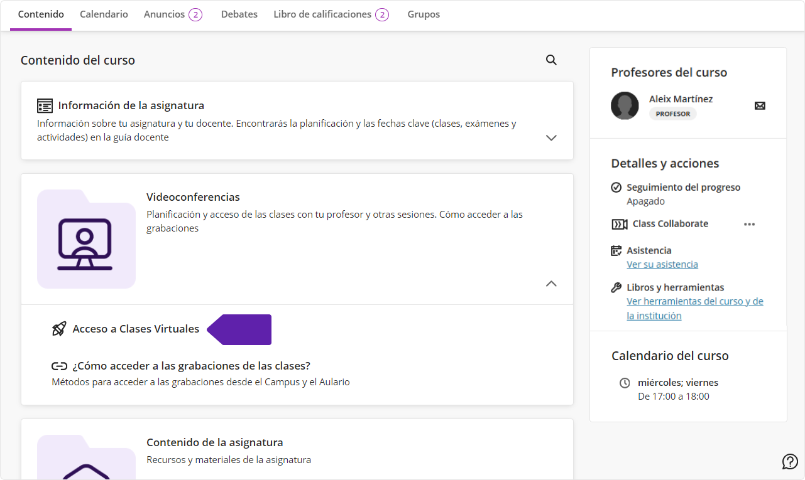The height and width of the screenshot is (480, 805).
Task: Click the Detalles y acciones heading
Action: point(665,164)
